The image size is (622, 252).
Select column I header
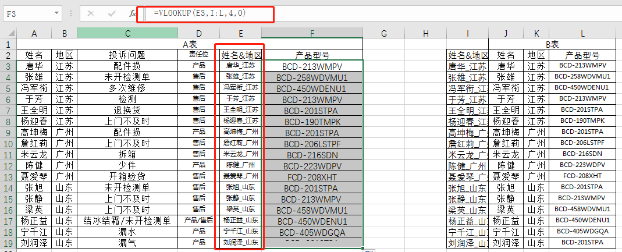[x=467, y=34]
